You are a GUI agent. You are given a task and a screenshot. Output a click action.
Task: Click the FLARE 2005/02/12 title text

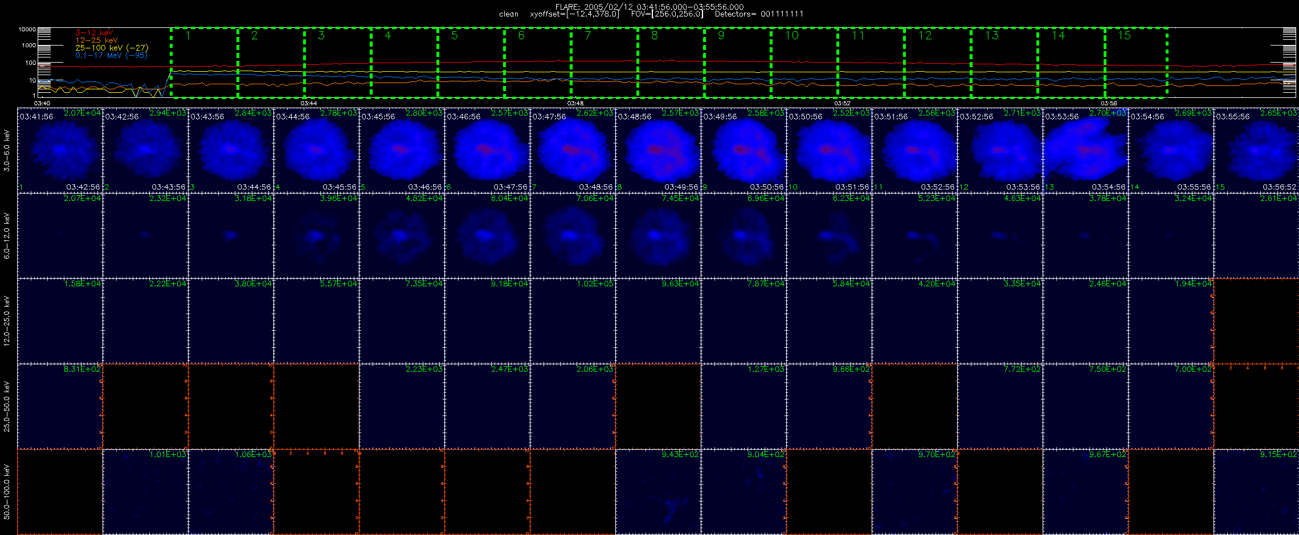pyautogui.click(x=650, y=7)
